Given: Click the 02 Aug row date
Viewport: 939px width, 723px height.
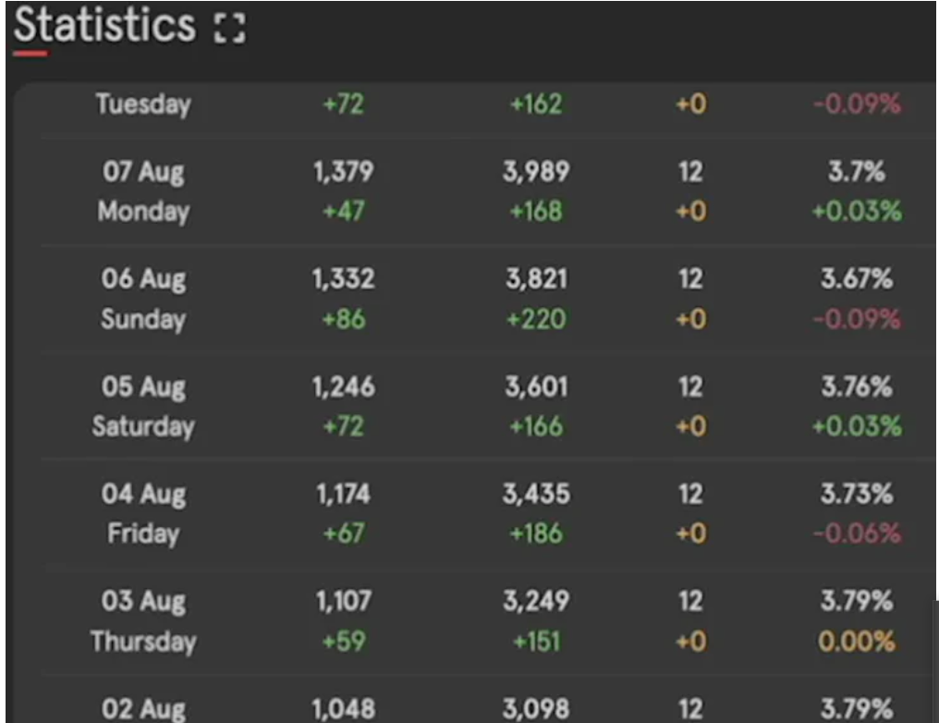Looking at the screenshot, I should click(144, 709).
